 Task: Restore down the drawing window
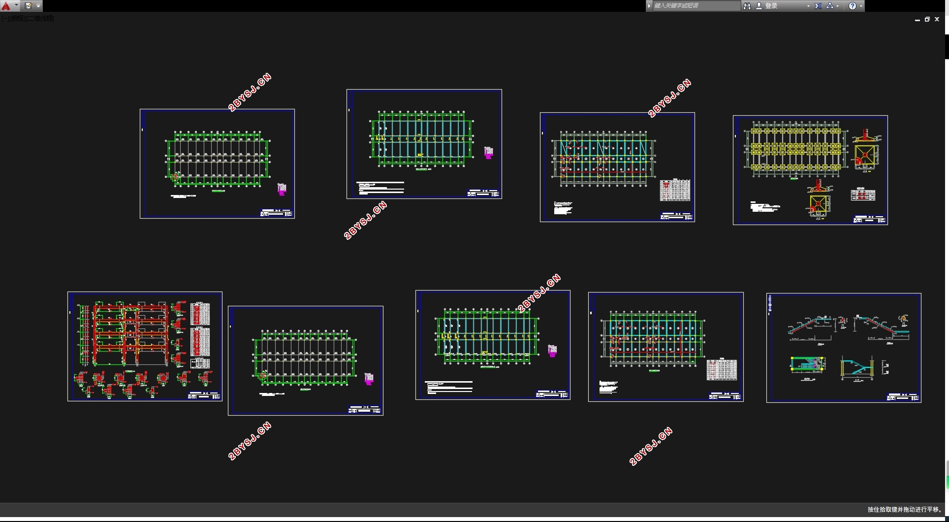(x=927, y=19)
